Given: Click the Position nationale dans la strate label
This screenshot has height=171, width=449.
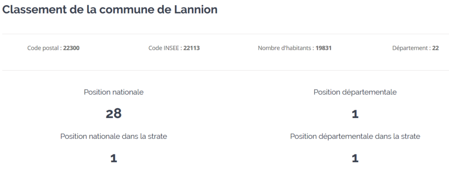Looking at the screenshot, I should (x=114, y=136).
